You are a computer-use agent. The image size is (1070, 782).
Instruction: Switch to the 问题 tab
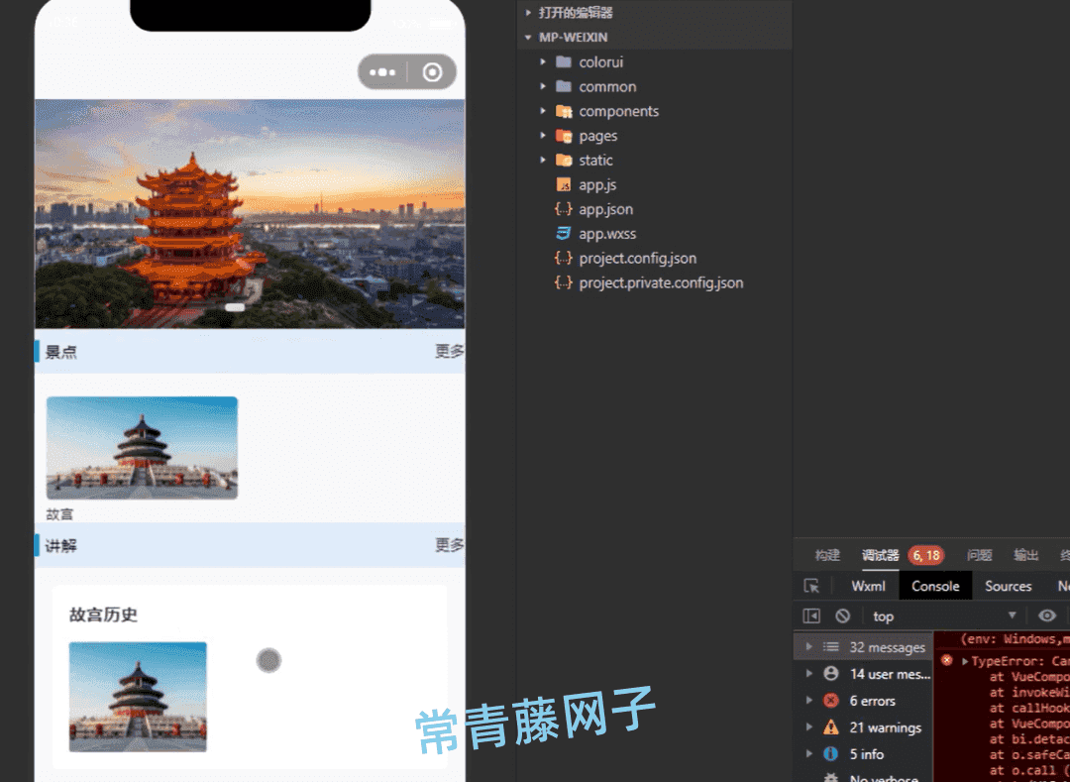point(979,555)
